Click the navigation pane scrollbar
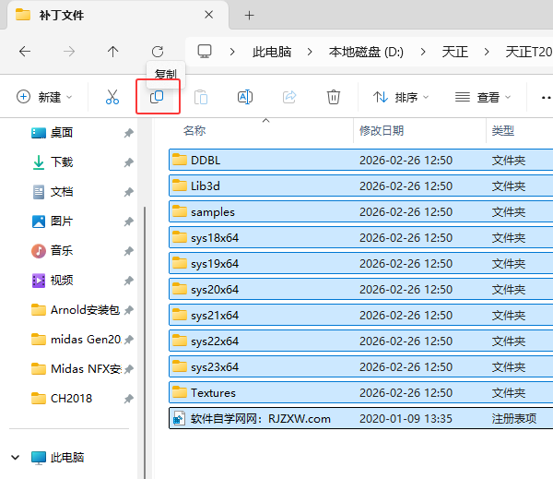The image size is (553, 479). [x=145, y=342]
